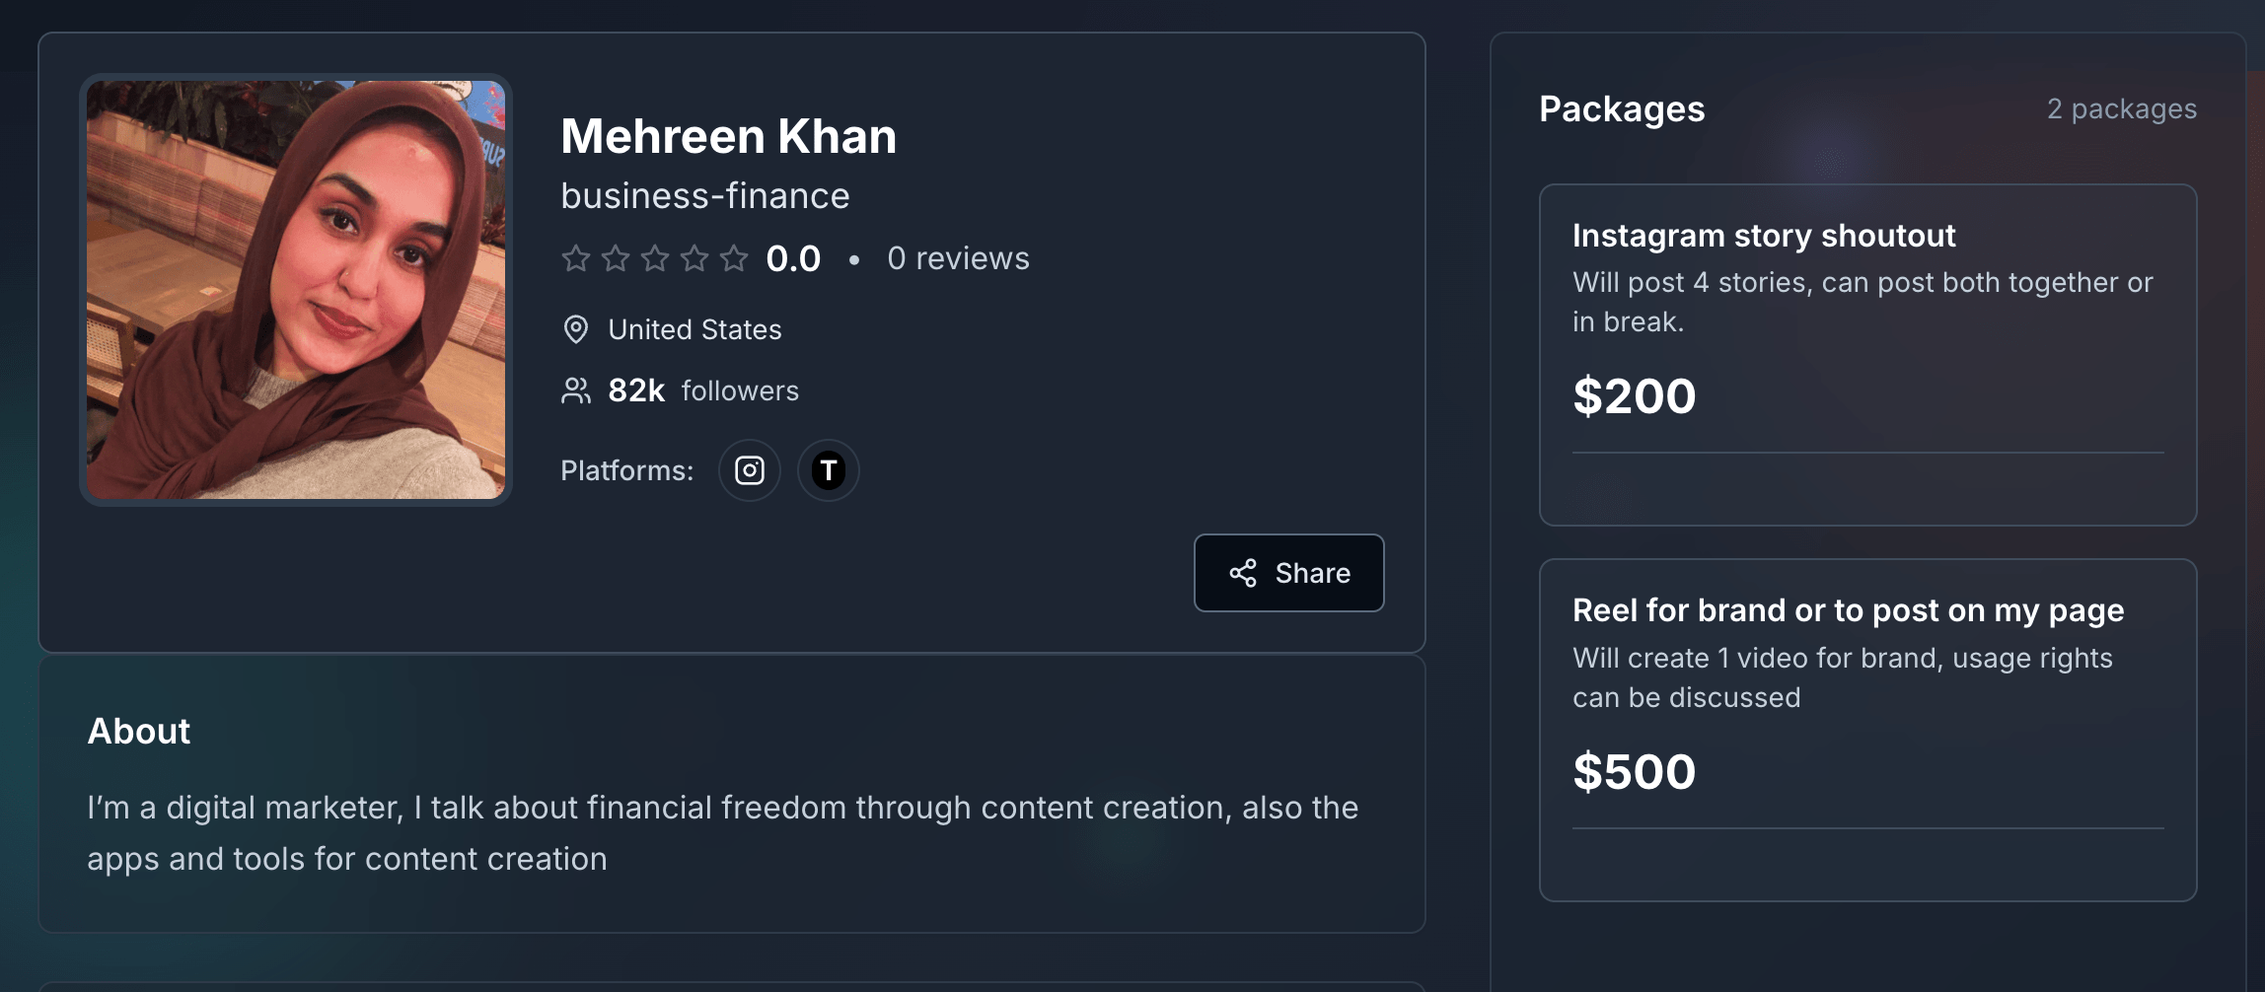
Task: Click the third rating star
Action: click(655, 258)
